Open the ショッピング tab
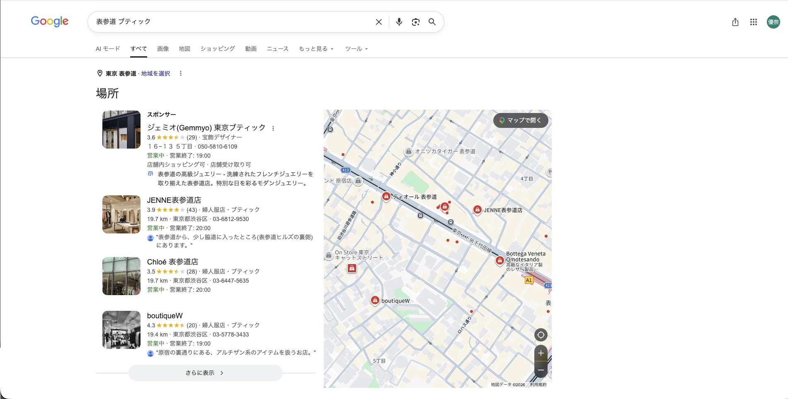This screenshot has width=788, height=399. (x=218, y=49)
